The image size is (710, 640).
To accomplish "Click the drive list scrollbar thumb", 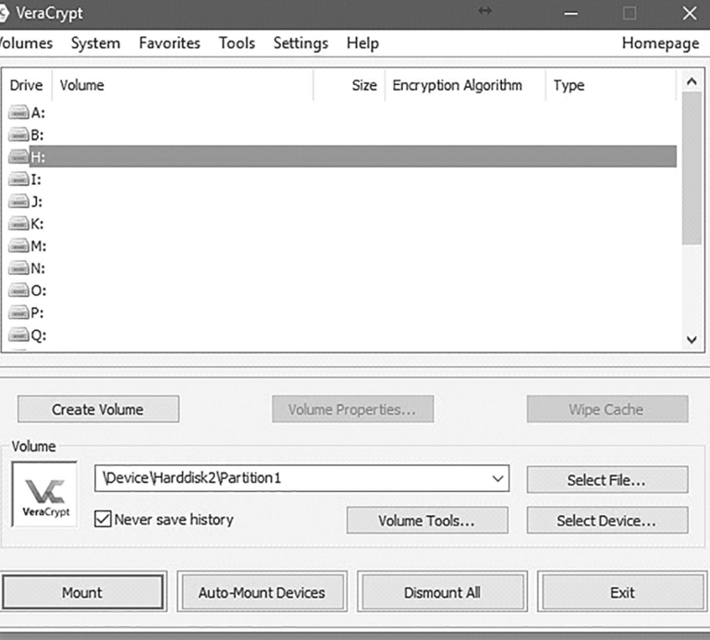I will point(692,168).
